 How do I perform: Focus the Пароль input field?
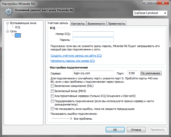click(93, 40)
